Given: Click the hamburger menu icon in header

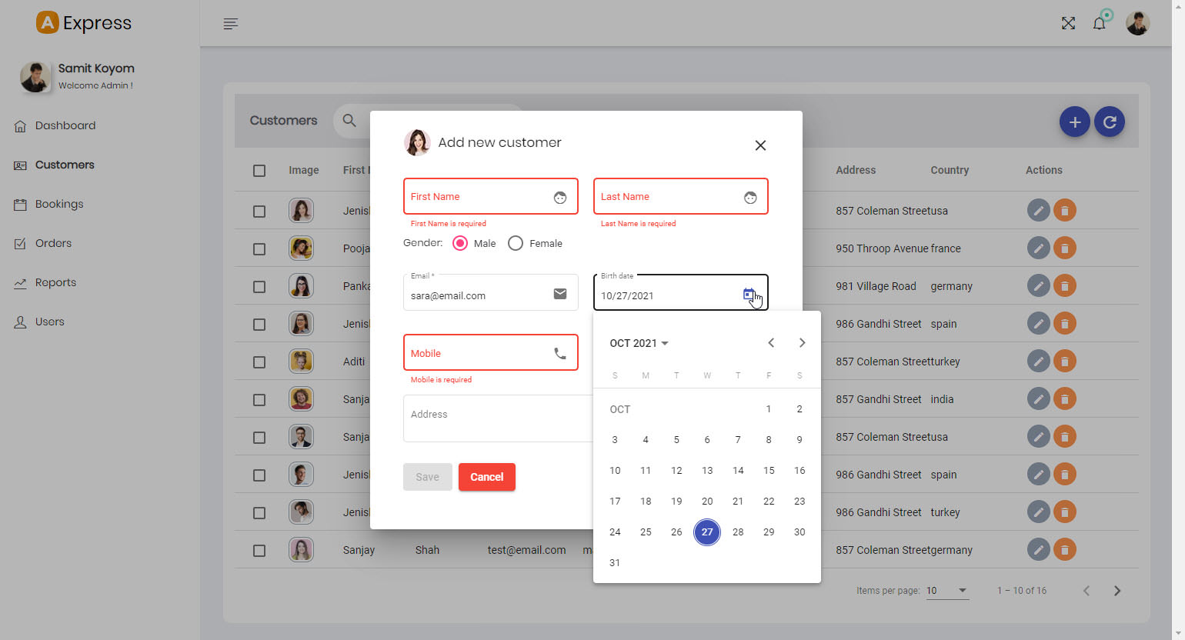Looking at the screenshot, I should tap(230, 24).
